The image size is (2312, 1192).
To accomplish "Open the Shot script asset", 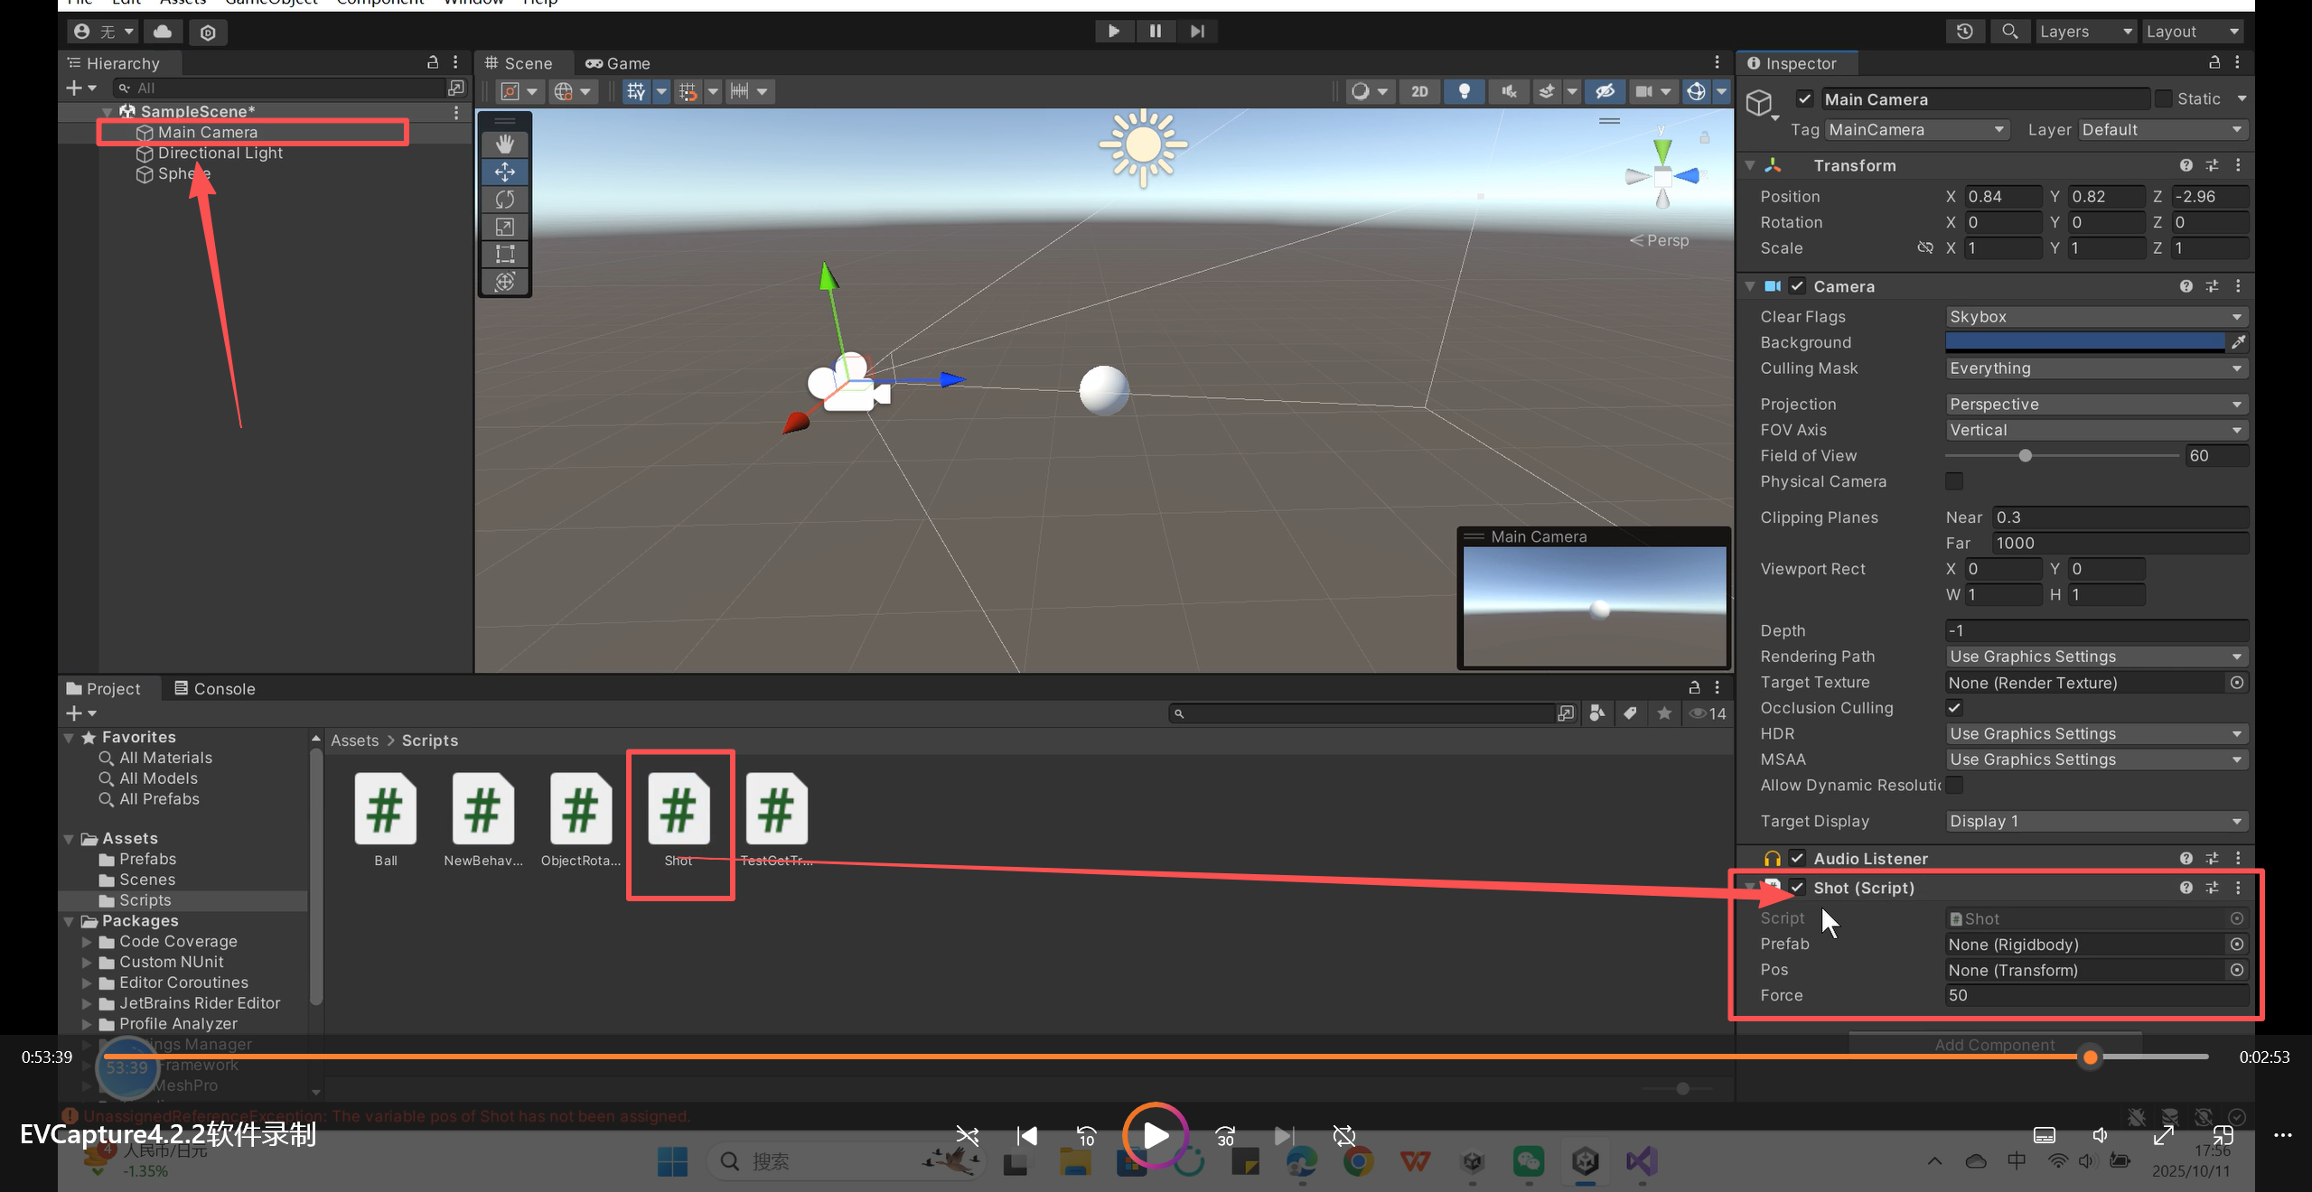I will coord(678,810).
